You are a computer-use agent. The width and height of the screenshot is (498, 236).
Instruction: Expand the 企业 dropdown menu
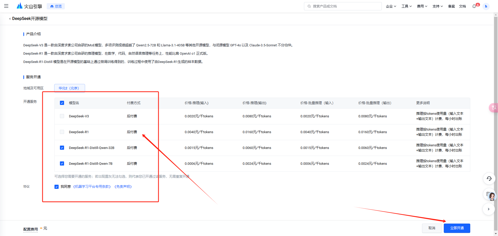[391, 6]
